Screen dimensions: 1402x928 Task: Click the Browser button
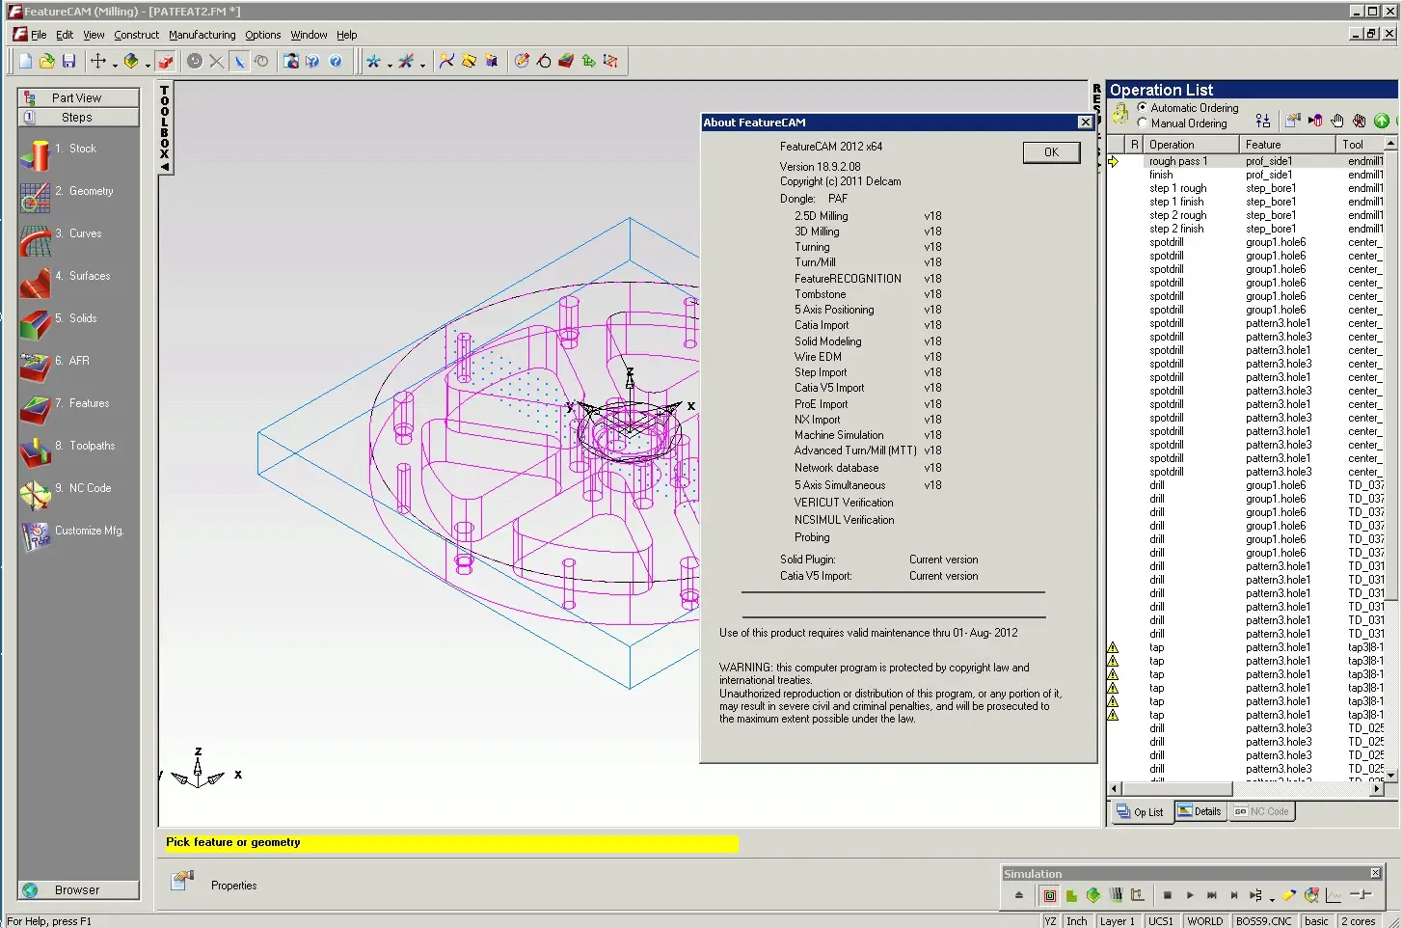coord(78,889)
